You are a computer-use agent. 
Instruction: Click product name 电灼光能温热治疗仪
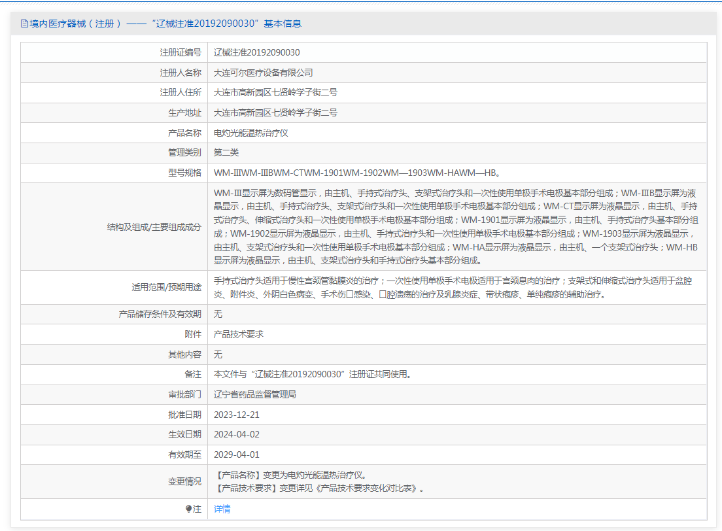click(x=251, y=133)
